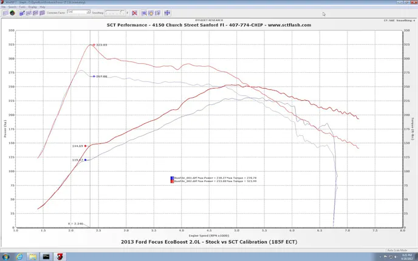Click the Auto Scale Mode status label
This screenshot has width=418, height=261.
pyautogui.click(x=397, y=249)
